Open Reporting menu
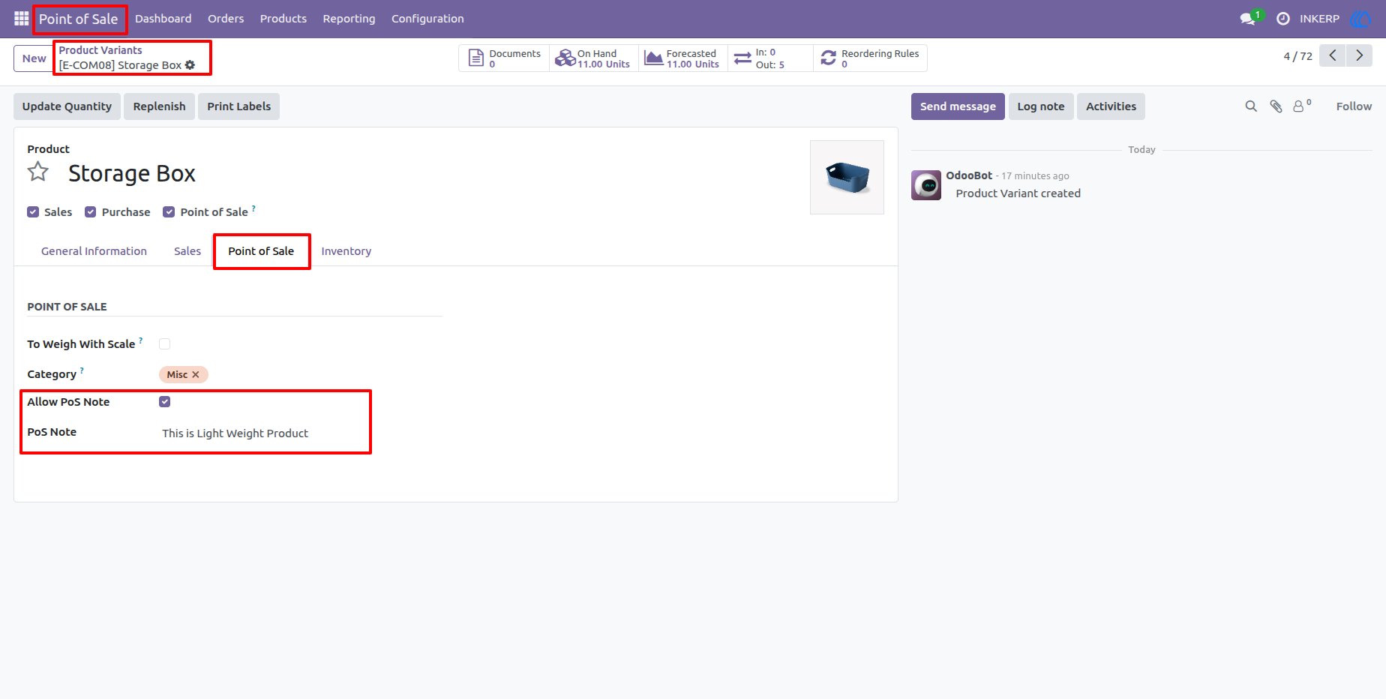The height and width of the screenshot is (699, 1386). [x=349, y=19]
